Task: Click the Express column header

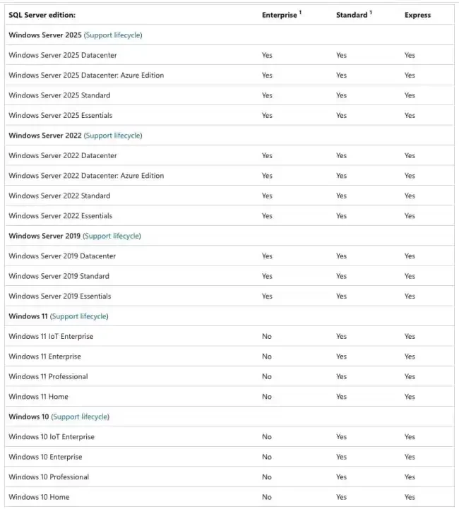Action: (x=417, y=15)
